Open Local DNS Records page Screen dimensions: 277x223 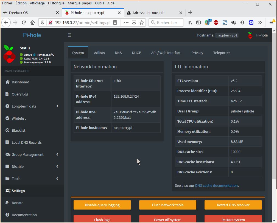point(24,142)
